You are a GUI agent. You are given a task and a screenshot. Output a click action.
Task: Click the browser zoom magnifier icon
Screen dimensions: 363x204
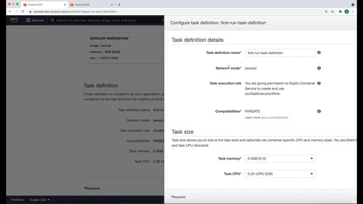(x=326, y=11)
